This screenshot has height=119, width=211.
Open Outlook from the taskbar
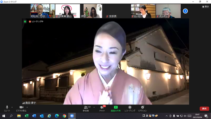pyautogui.click(x=42, y=116)
